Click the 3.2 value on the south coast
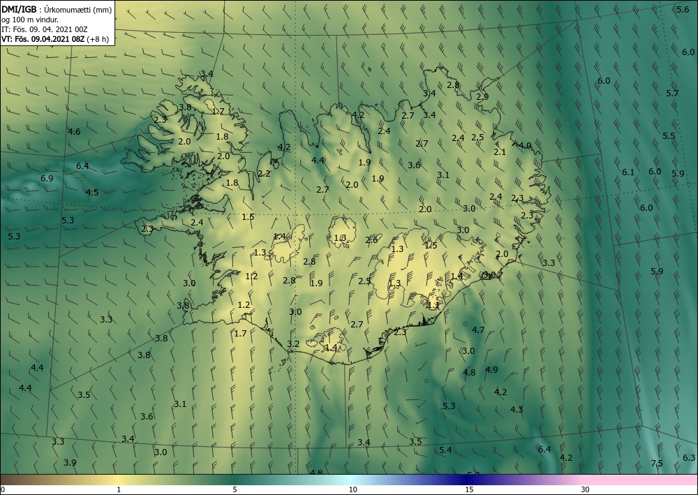This screenshot has height=495, width=698. tap(293, 344)
